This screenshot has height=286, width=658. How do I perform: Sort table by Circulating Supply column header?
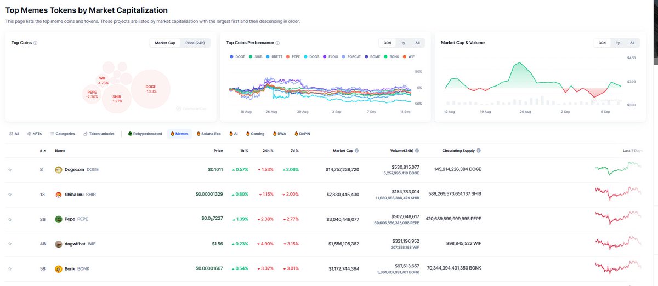pos(458,151)
